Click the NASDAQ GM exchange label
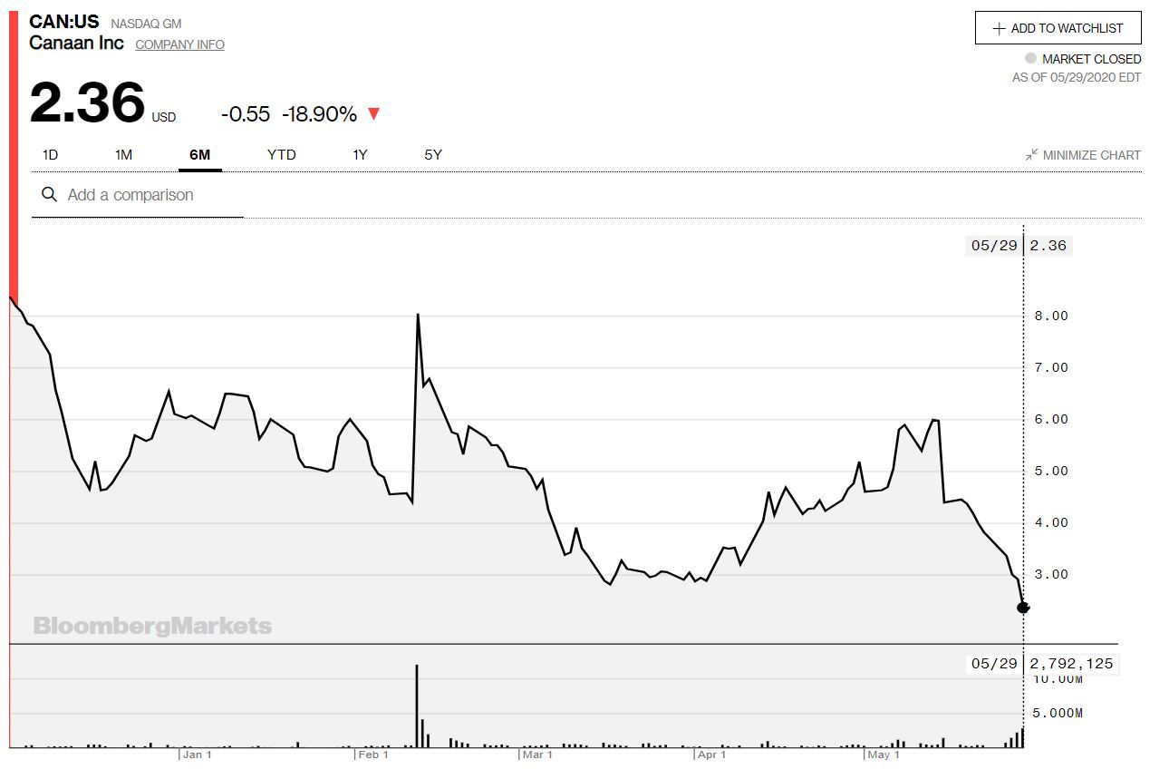This screenshot has height=779, width=1169. click(146, 24)
